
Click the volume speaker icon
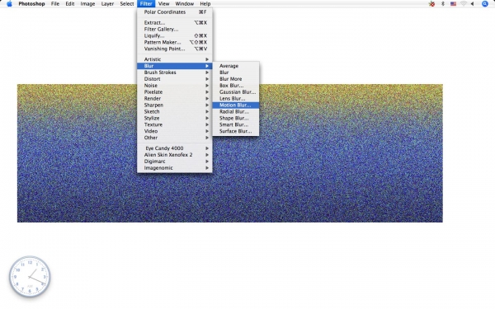coord(473,4)
